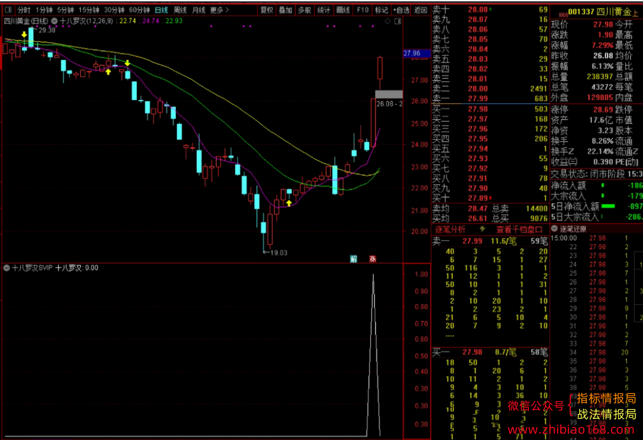The width and height of the screenshot is (643, 440).
Task: Open the 统计 statistics tool
Action: (324, 10)
